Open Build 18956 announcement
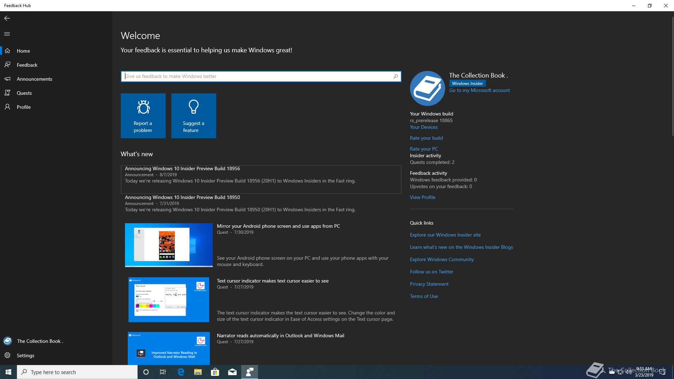This screenshot has height=379, width=674. (261, 179)
